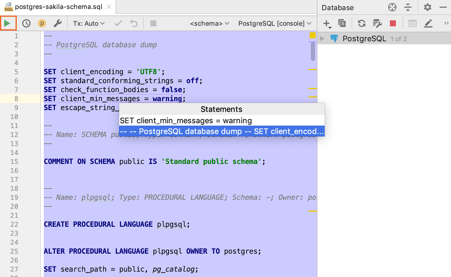Choose the whole script statement starting with PostgreSQL database dump

point(222,131)
